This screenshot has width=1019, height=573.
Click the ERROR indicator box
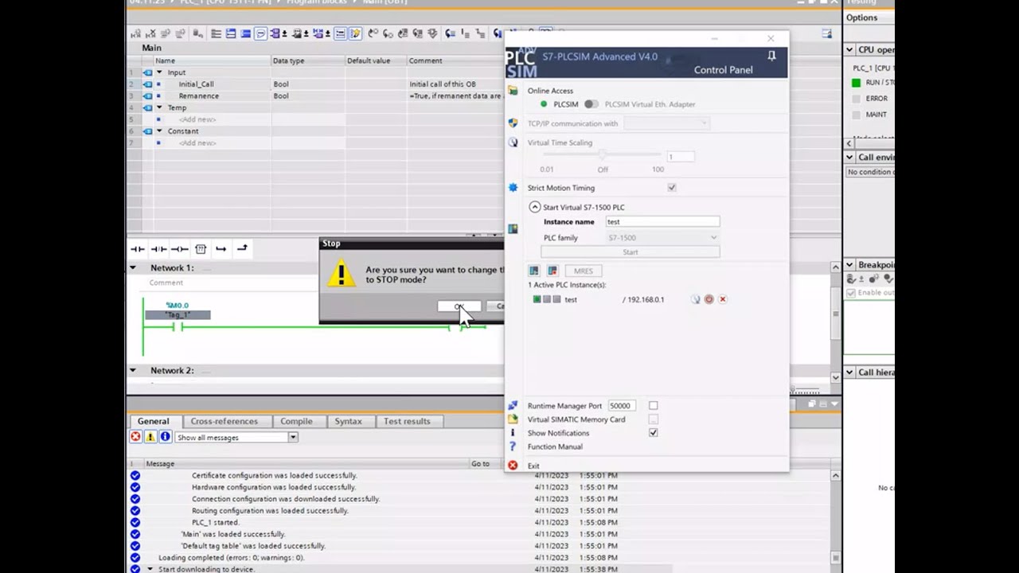coord(857,99)
